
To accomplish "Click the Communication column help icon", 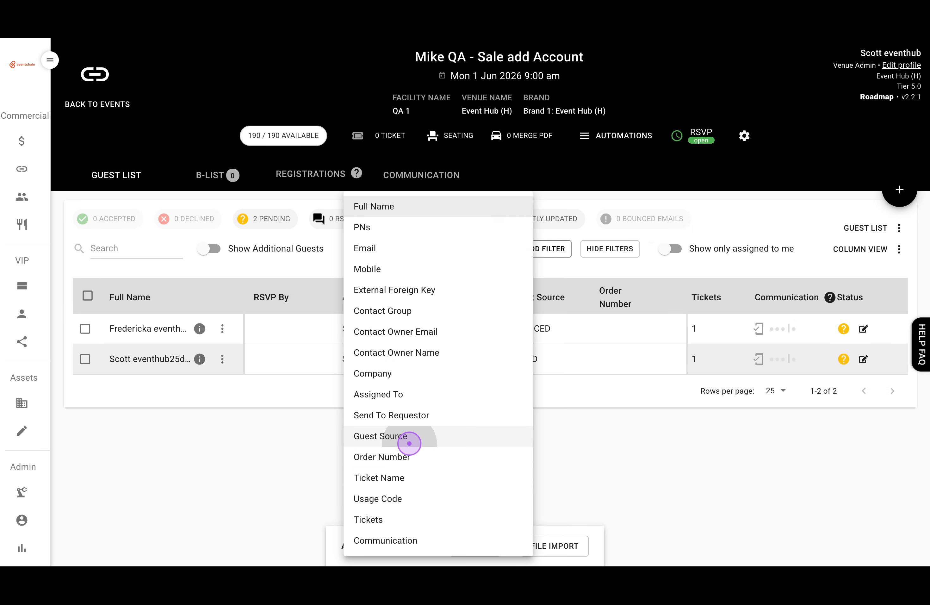I will [x=830, y=297].
